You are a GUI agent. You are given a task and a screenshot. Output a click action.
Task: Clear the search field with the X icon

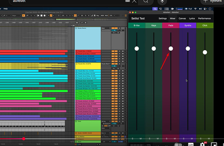pyautogui.click(x=134, y=1)
